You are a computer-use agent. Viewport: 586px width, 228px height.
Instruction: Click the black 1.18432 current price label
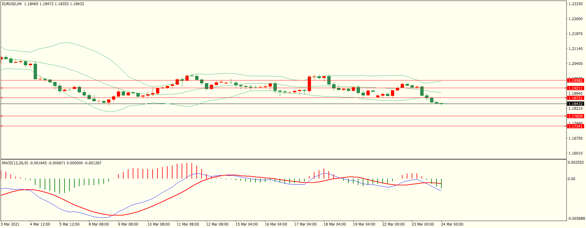coord(575,104)
